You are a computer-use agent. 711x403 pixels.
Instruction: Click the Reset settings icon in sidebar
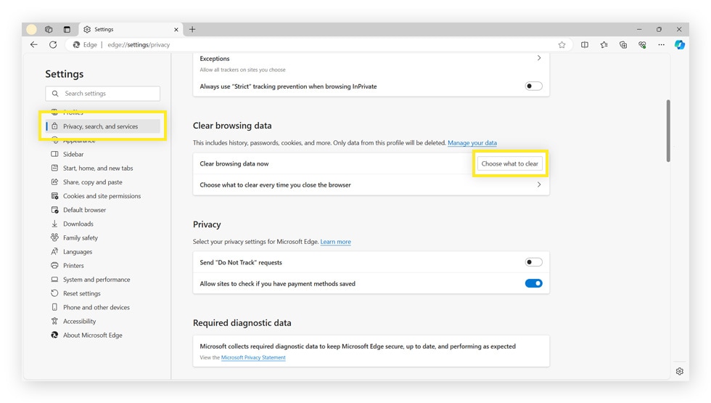tap(54, 293)
